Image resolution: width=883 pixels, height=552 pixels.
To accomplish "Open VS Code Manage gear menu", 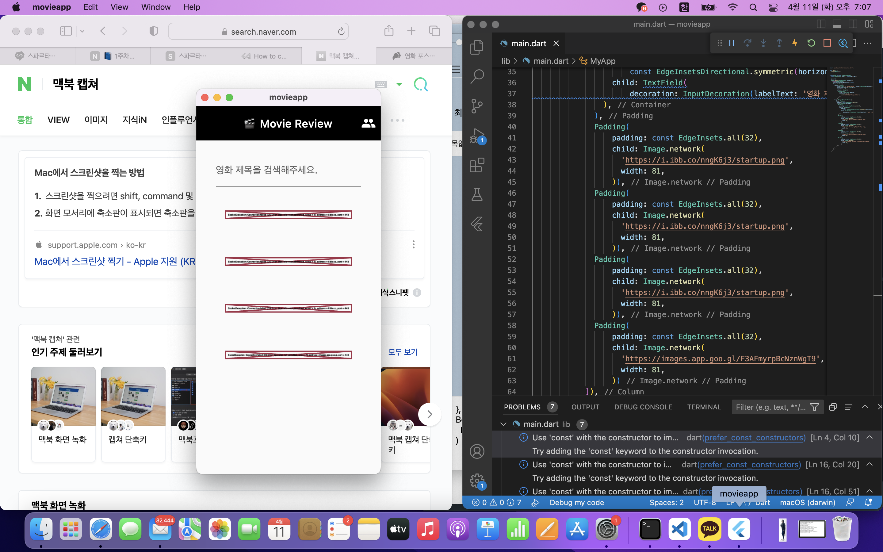I will tap(477, 481).
